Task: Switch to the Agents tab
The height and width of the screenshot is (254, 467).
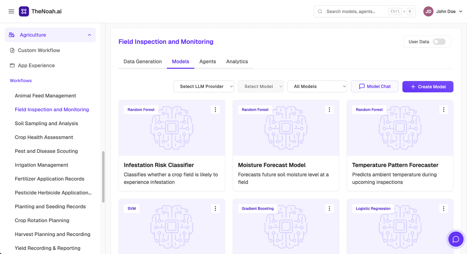Action: coord(207,61)
